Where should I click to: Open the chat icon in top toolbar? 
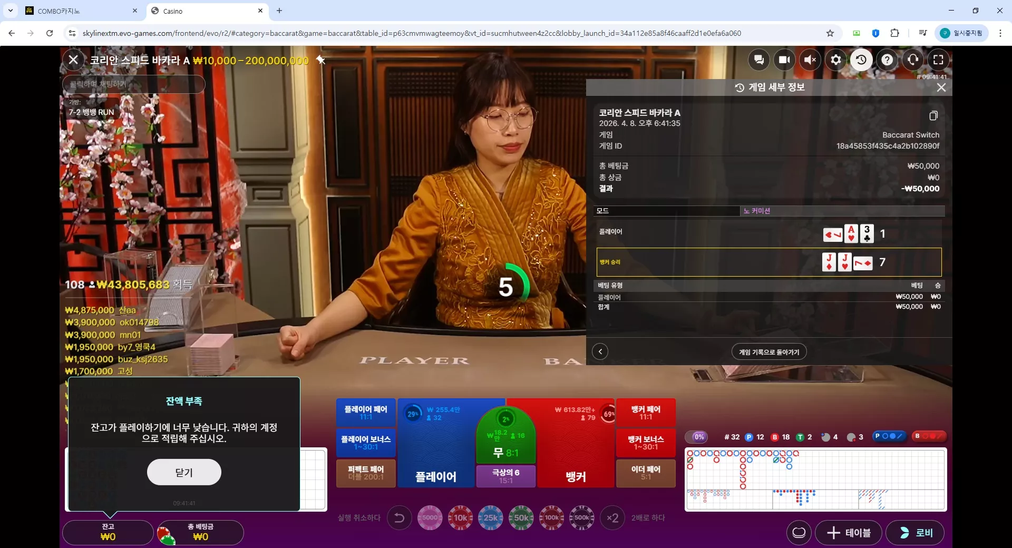pos(759,60)
